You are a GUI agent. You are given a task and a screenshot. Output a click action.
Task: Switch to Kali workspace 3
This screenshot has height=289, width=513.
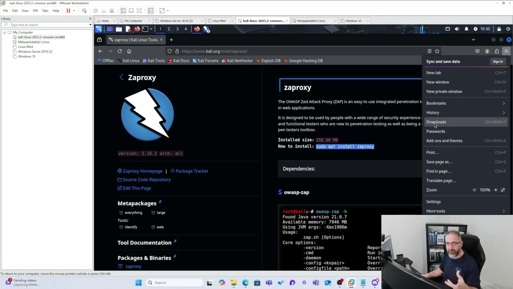177,29
